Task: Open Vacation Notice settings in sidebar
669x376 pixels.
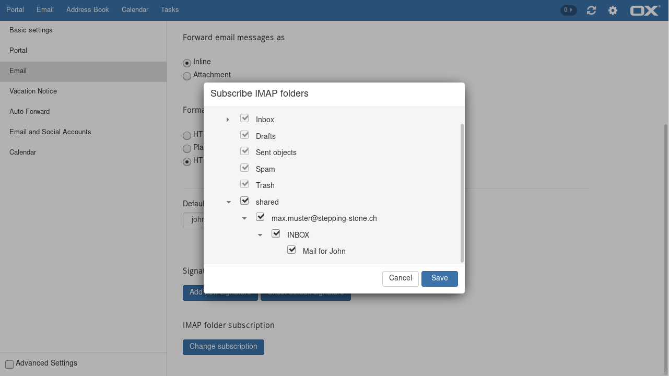Action: (x=33, y=91)
